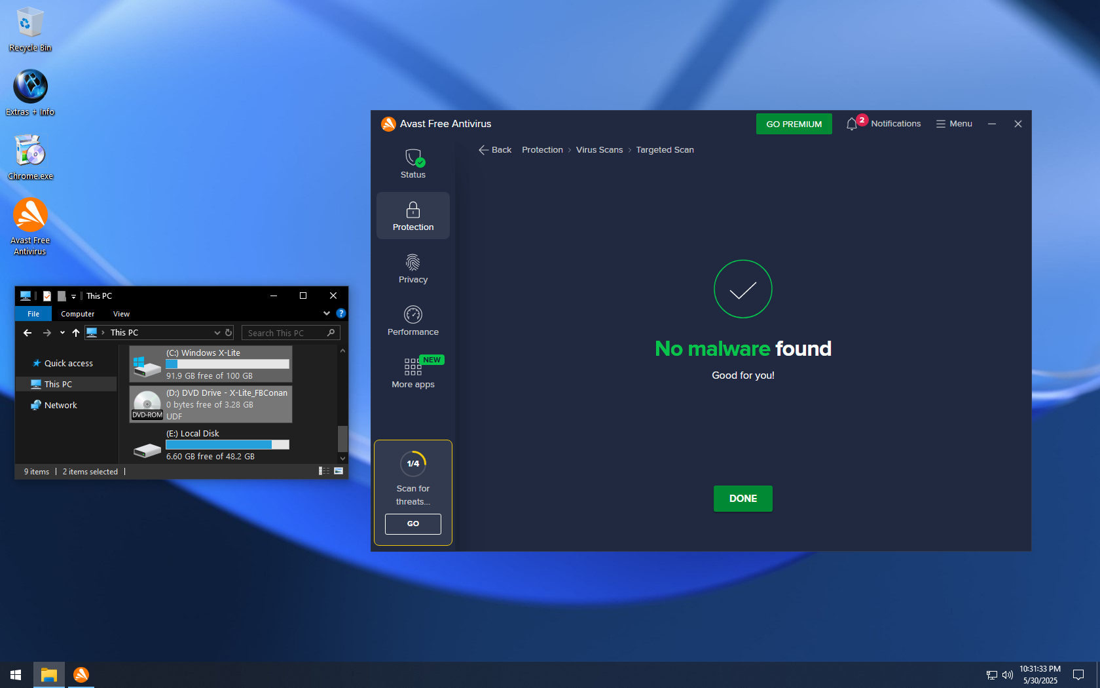Click the 1/4 progress ring in Avast

point(413,464)
